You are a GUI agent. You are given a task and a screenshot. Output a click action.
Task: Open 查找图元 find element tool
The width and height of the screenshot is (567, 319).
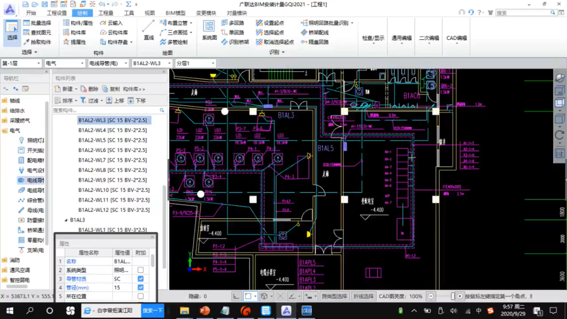(x=37, y=33)
